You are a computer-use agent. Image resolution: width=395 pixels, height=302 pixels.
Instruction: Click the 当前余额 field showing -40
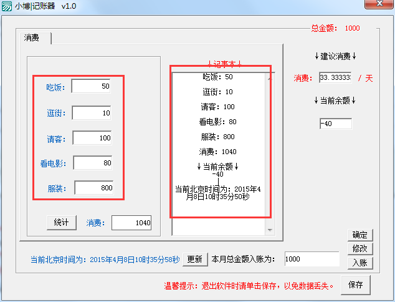(x=336, y=124)
